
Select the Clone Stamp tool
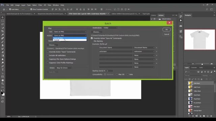pyautogui.click(x=2, y=45)
